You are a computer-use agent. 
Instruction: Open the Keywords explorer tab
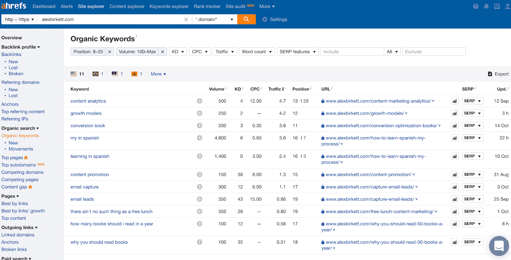[169, 6]
